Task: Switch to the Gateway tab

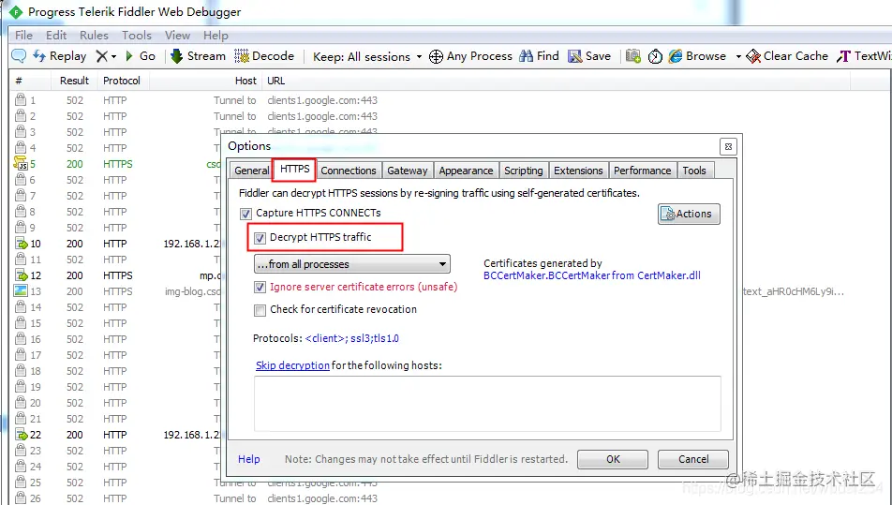Action: pos(408,171)
